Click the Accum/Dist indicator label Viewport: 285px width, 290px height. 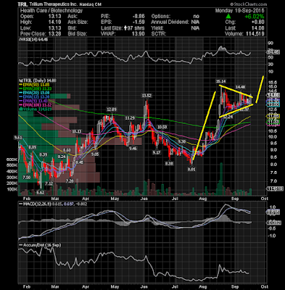pyautogui.click(x=40, y=245)
